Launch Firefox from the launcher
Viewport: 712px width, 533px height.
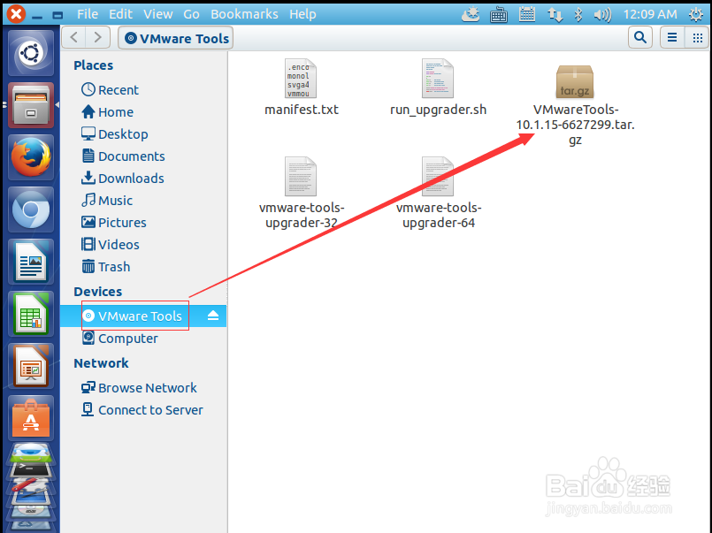(31, 157)
